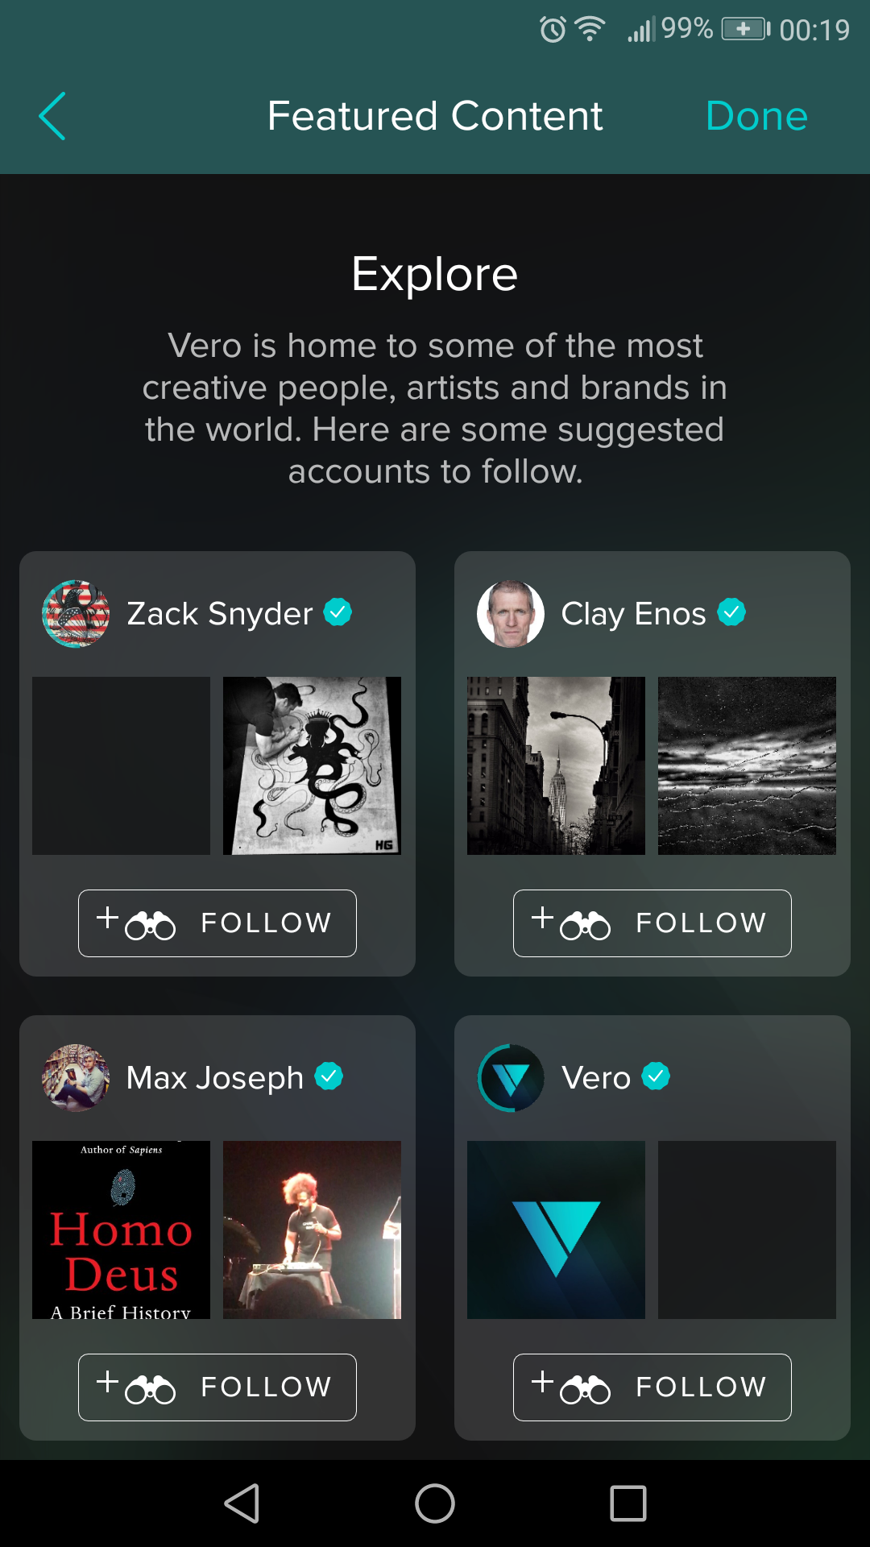
Task: Open Clay Enos's profile picture
Action: click(x=511, y=614)
